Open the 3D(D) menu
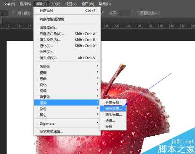 click(56, 4)
